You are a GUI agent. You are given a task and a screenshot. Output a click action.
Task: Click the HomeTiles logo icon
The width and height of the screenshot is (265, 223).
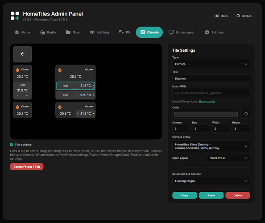(x=15, y=16)
